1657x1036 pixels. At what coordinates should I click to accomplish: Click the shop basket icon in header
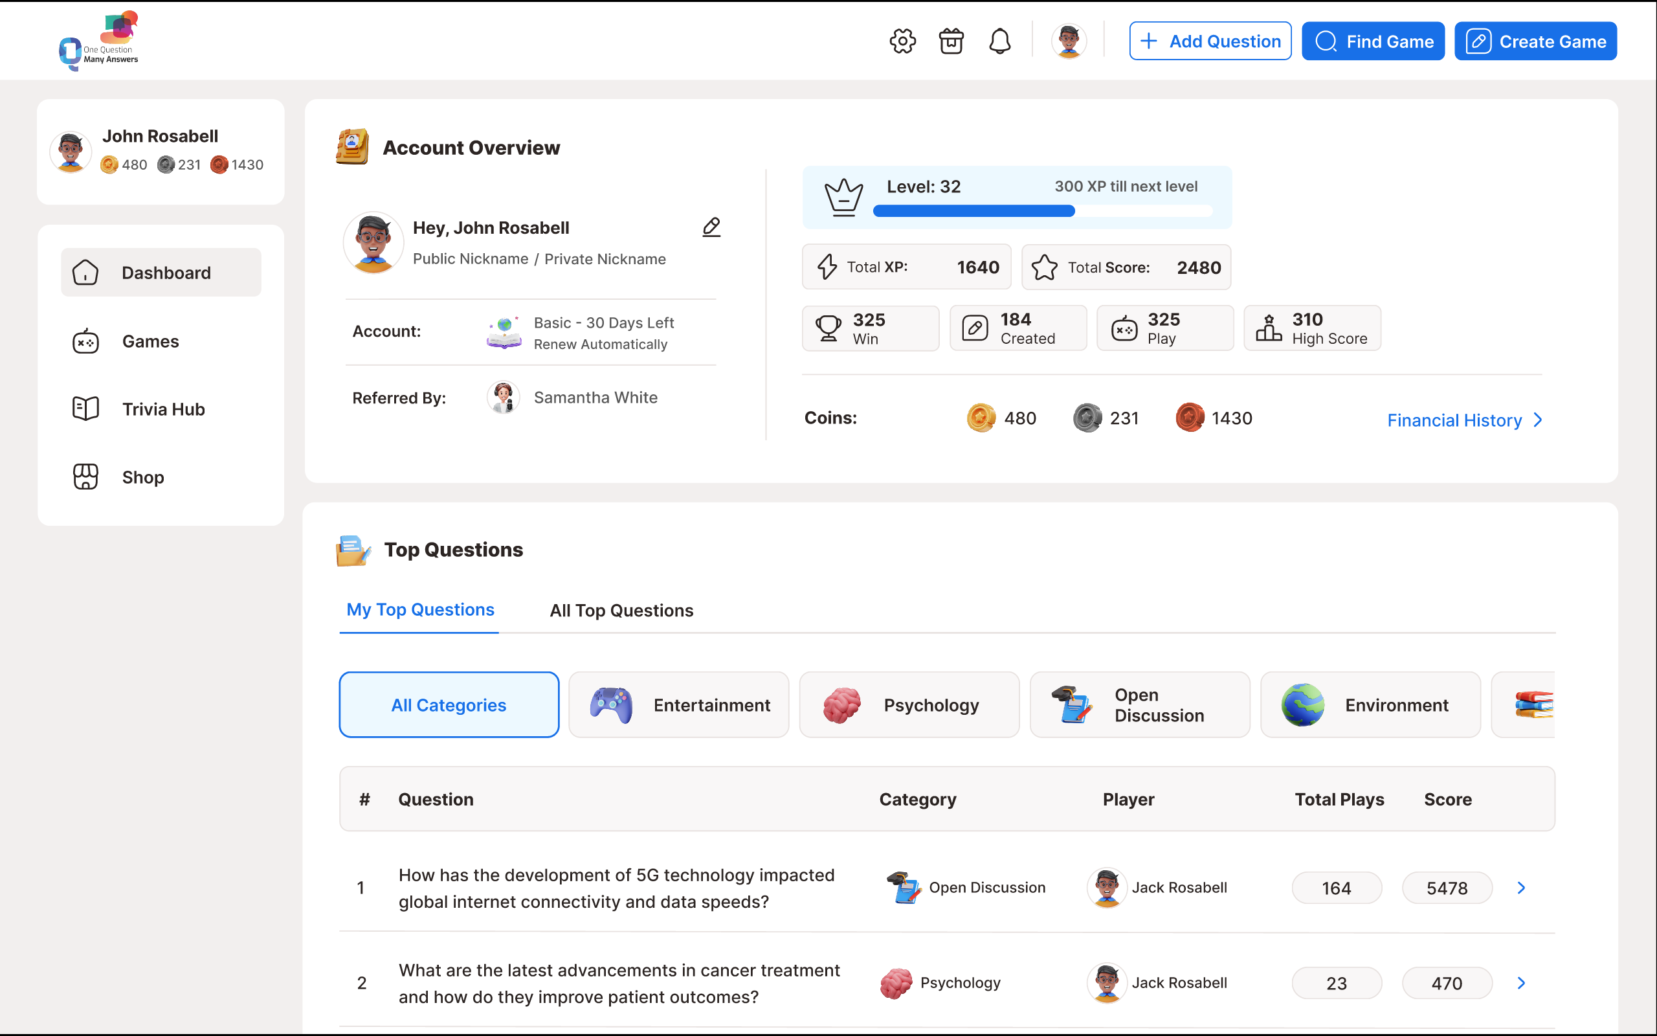[x=951, y=41]
